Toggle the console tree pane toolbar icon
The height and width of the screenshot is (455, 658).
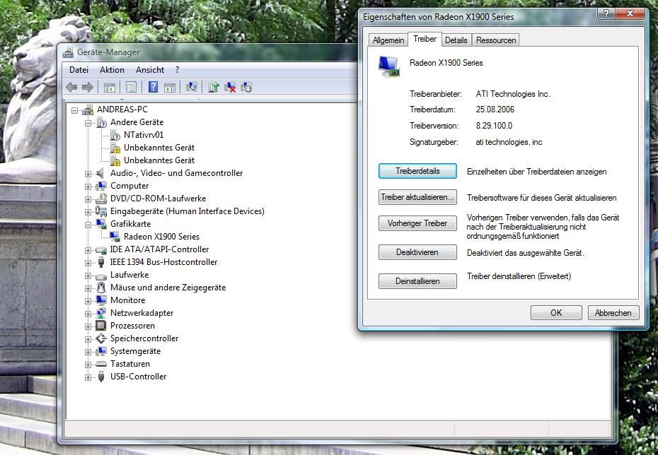110,88
